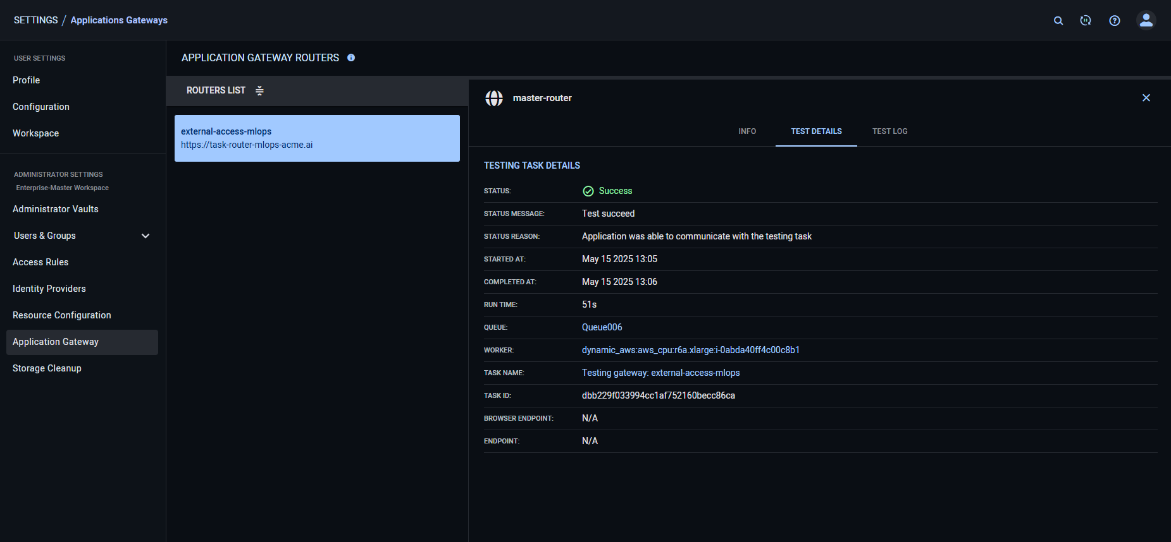Viewport: 1171px width, 542px height.
Task: Click the info icon beside Application Gateway Routers
Action: click(x=351, y=57)
